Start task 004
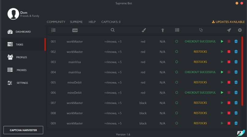Viewport: 247px width, 137px height. (222, 72)
